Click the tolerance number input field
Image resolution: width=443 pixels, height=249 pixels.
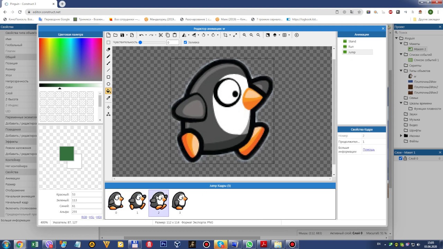coord(172,42)
